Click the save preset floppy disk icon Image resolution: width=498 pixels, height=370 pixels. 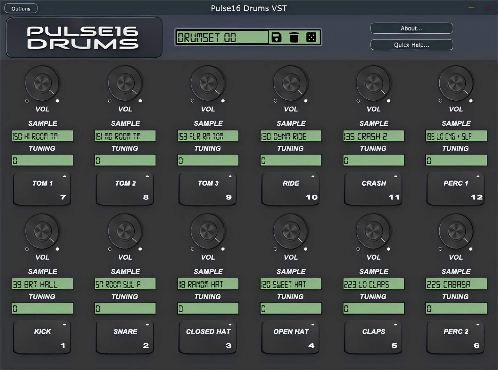[x=276, y=38]
